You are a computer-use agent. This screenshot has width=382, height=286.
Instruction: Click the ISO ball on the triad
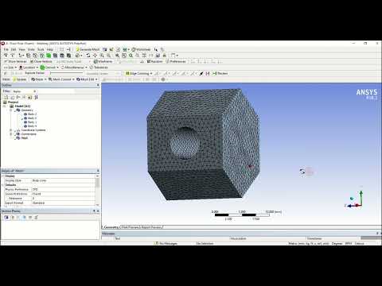[x=352, y=199]
